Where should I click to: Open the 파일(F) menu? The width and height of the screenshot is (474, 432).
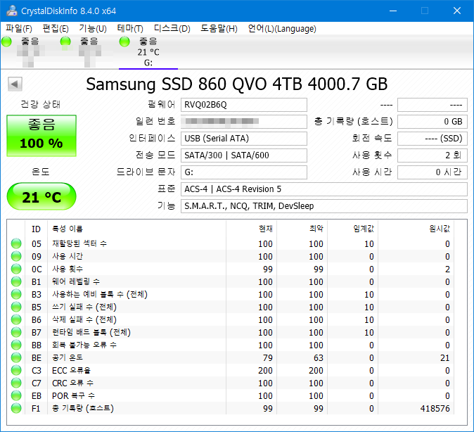[19, 29]
